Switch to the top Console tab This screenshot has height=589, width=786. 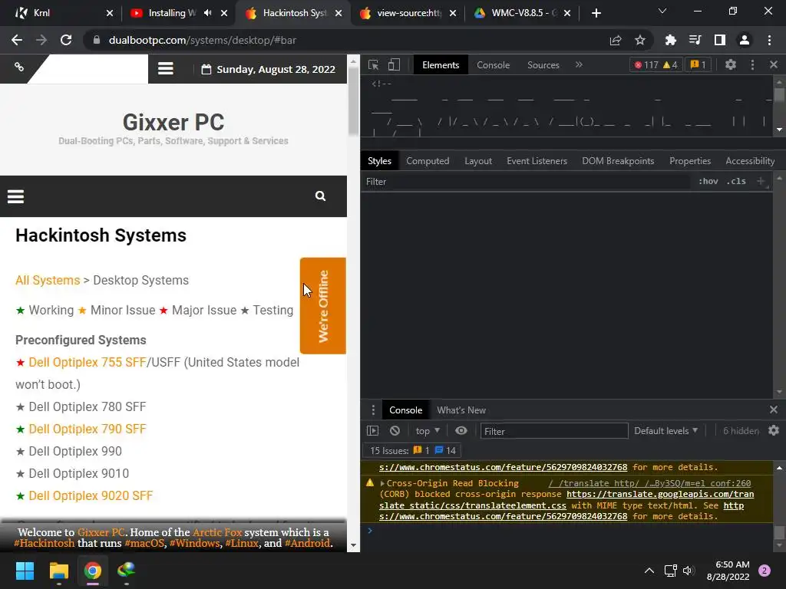tap(493, 65)
